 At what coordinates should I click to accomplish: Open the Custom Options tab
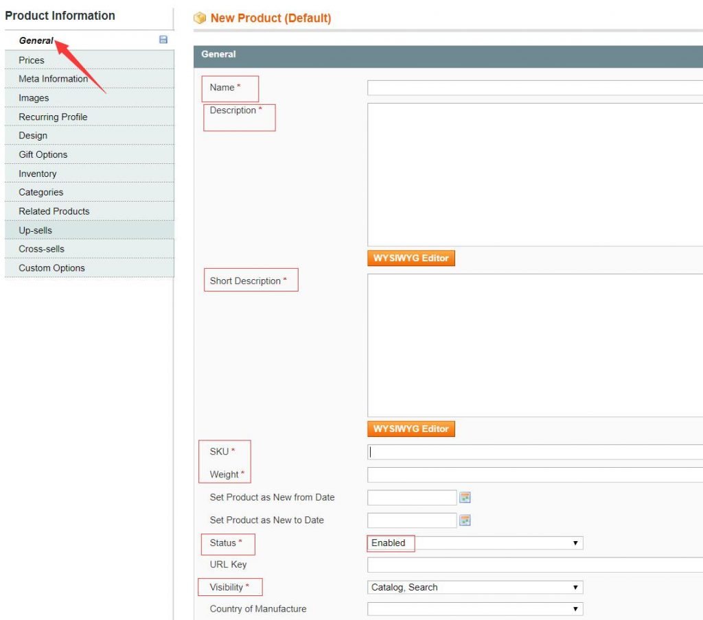(51, 268)
